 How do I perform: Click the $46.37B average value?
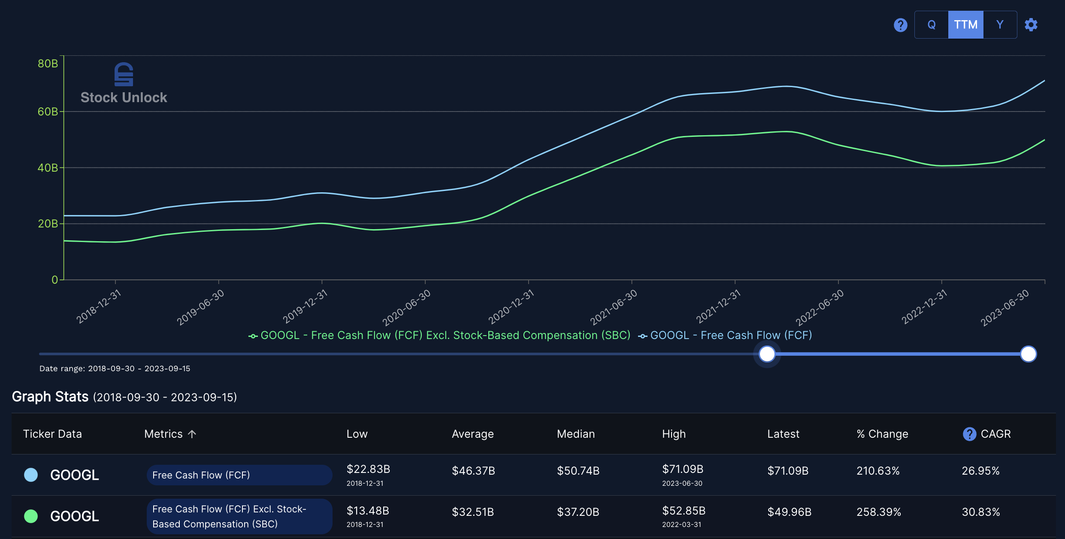click(473, 471)
